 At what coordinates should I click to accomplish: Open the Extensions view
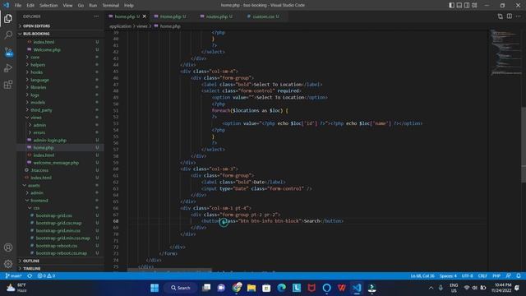coord(8,85)
